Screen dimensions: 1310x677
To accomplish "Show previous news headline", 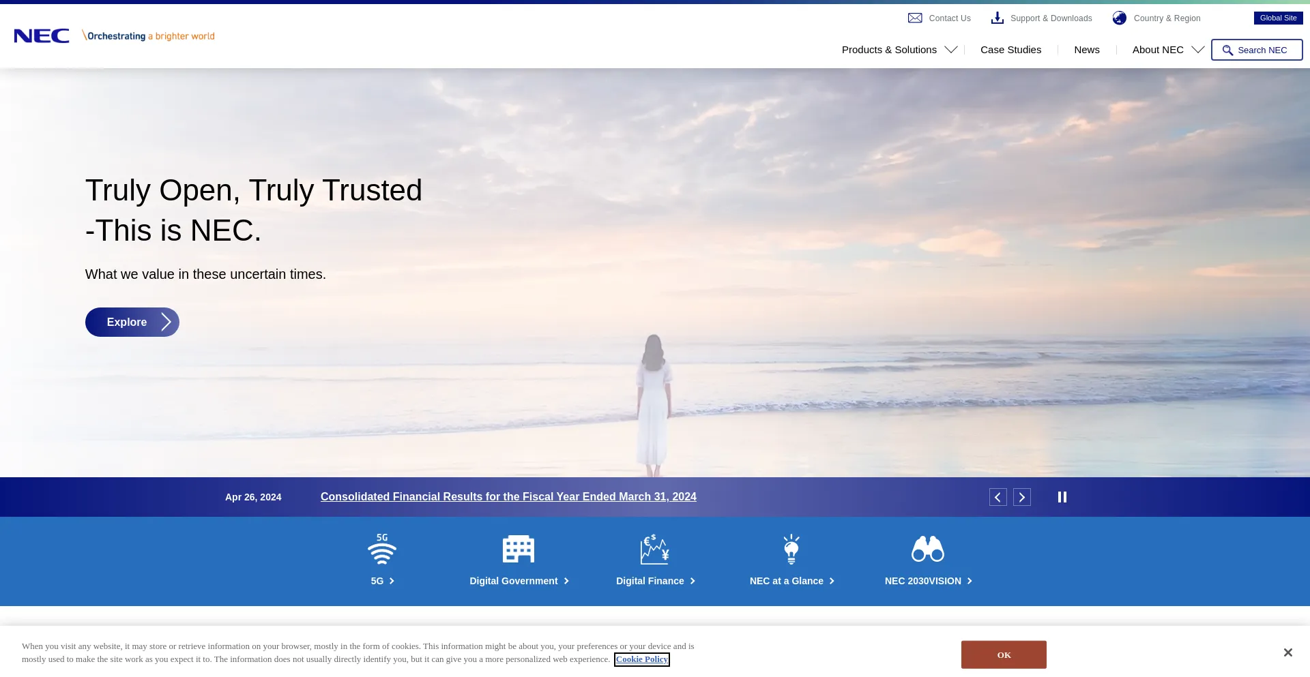I will [x=998, y=497].
